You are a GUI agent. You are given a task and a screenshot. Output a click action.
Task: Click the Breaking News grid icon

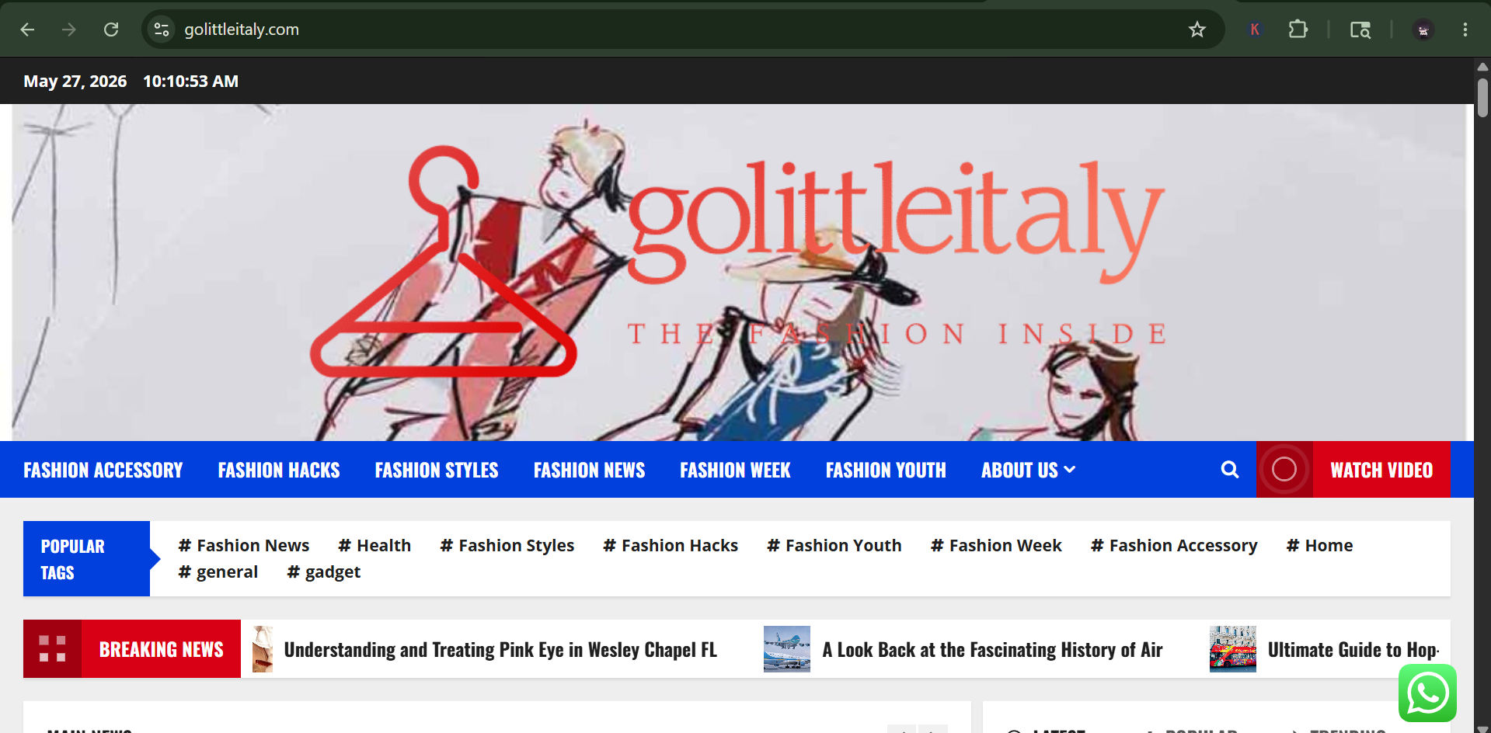pos(52,648)
